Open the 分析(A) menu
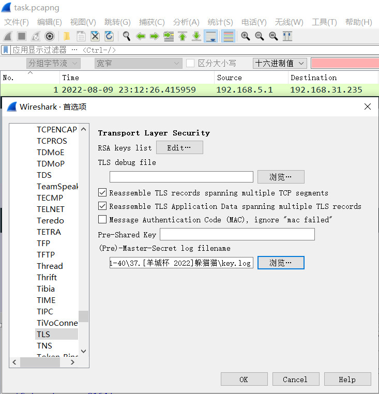The image size is (379, 394). click(x=186, y=22)
